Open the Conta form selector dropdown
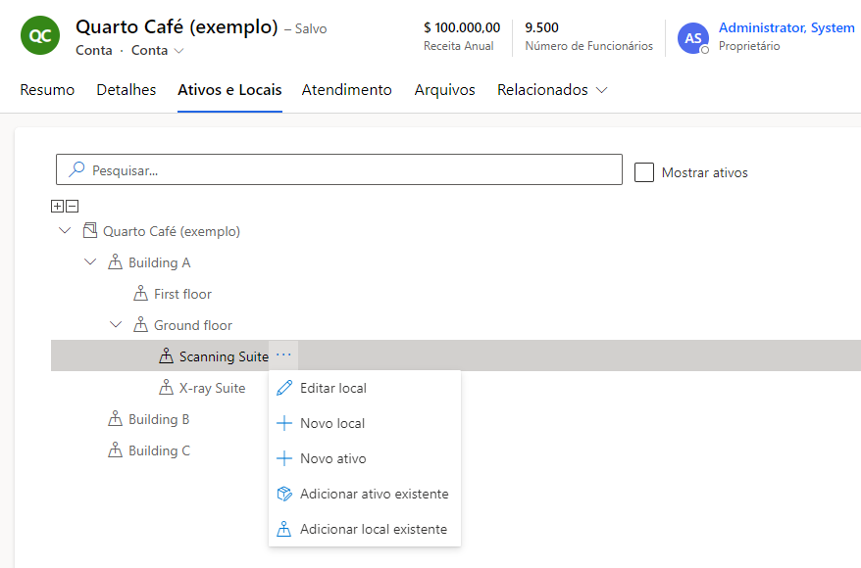Image resolution: width=861 pixels, height=568 pixels. click(157, 50)
